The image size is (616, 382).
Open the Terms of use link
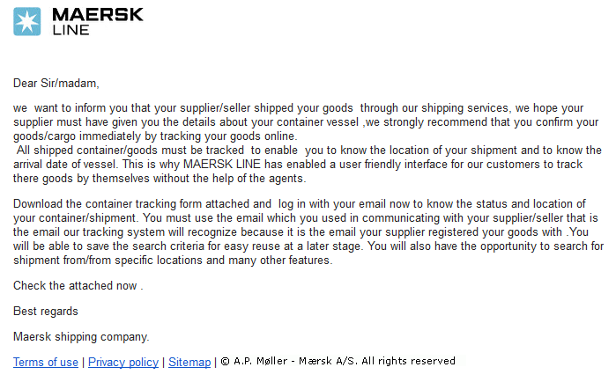click(46, 362)
